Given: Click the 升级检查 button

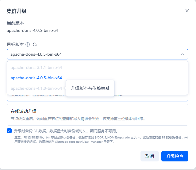Looking at the screenshot, I should pyautogui.click(x=175, y=156).
